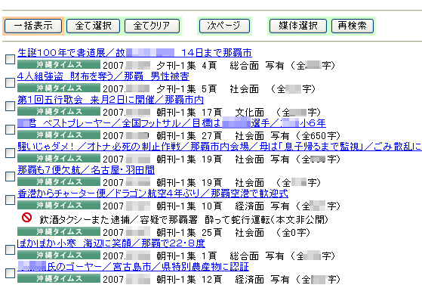Image resolution: width=422 pixels, height=285 pixels.
Task: Go to next page with 次ページ
Action: pyautogui.click(x=224, y=26)
